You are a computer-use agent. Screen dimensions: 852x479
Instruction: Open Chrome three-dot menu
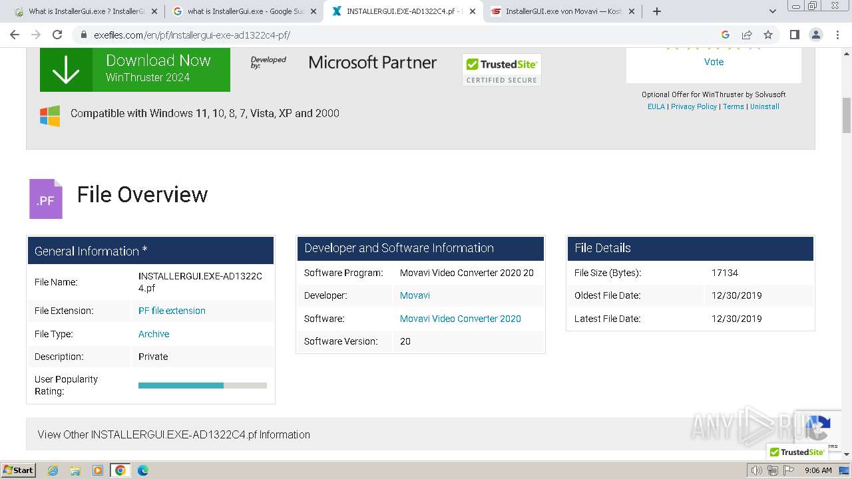tap(838, 35)
